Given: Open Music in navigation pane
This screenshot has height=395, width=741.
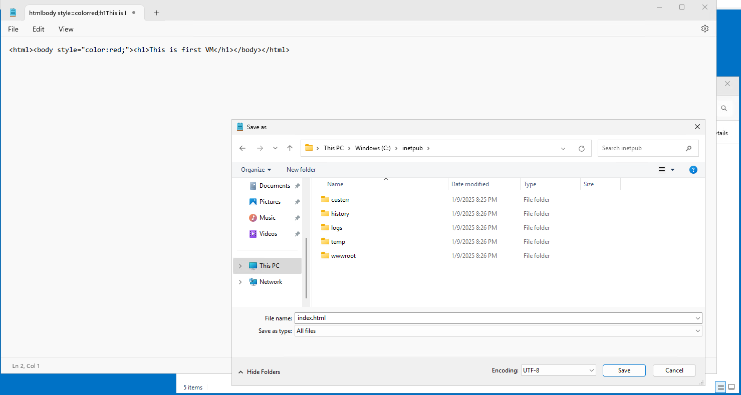Looking at the screenshot, I should coord(268,218).
